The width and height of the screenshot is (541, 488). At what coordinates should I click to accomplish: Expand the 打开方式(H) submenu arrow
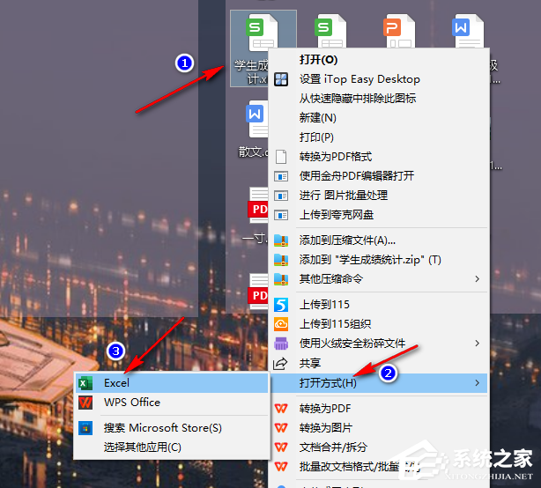coord(478,383)
